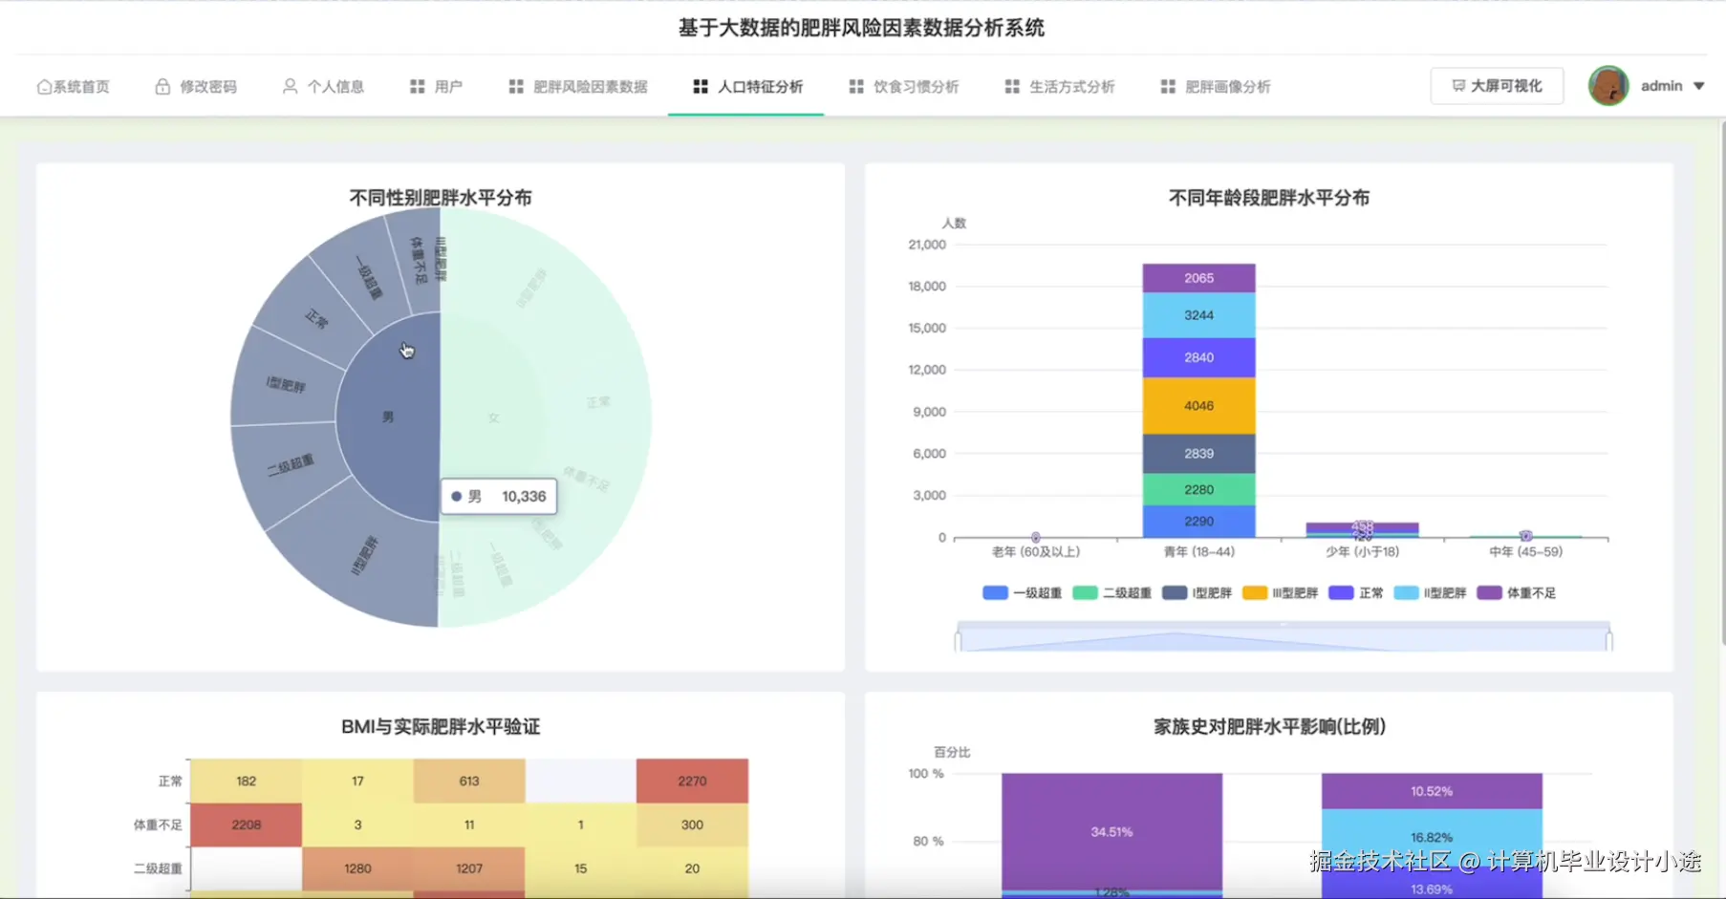This screenshot has height=899, width=1726.
Task: Click heatmap cell with value 1207
Action: click(469, 869)
